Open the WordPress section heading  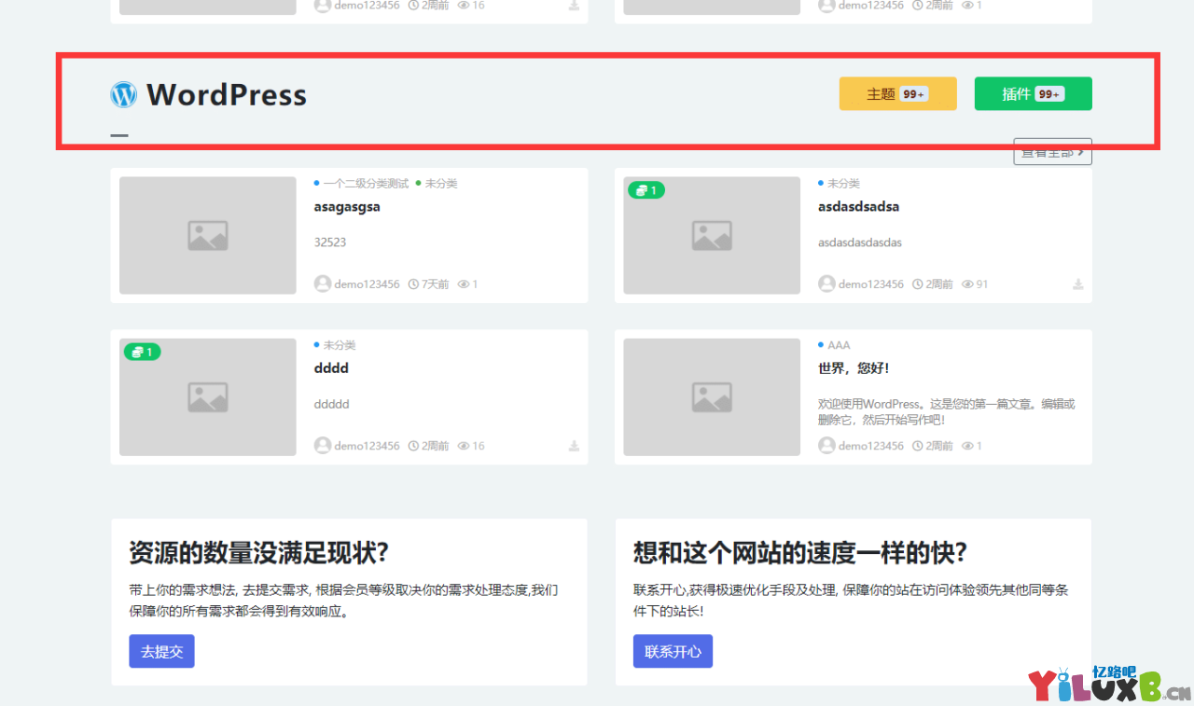[227, 94]
